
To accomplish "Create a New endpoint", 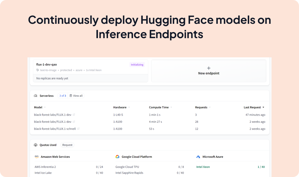I will point(209,71).
